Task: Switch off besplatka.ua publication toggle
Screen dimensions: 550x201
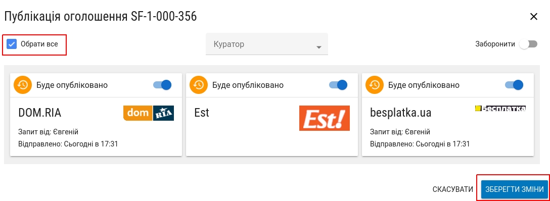Action: tap(514, 85)
